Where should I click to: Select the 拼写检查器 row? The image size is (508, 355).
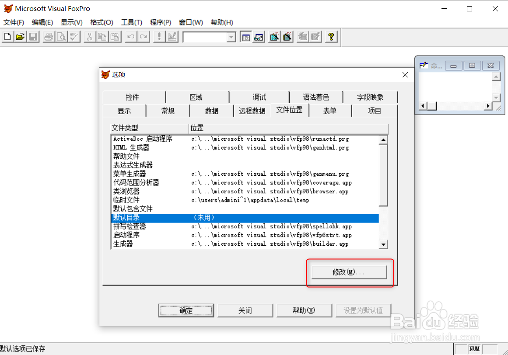tap(245, 226)
